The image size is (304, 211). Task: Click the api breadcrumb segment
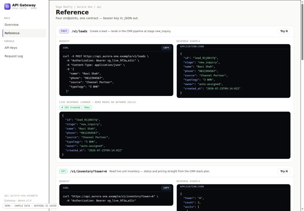pyautogui.click(x=99, y=7)
